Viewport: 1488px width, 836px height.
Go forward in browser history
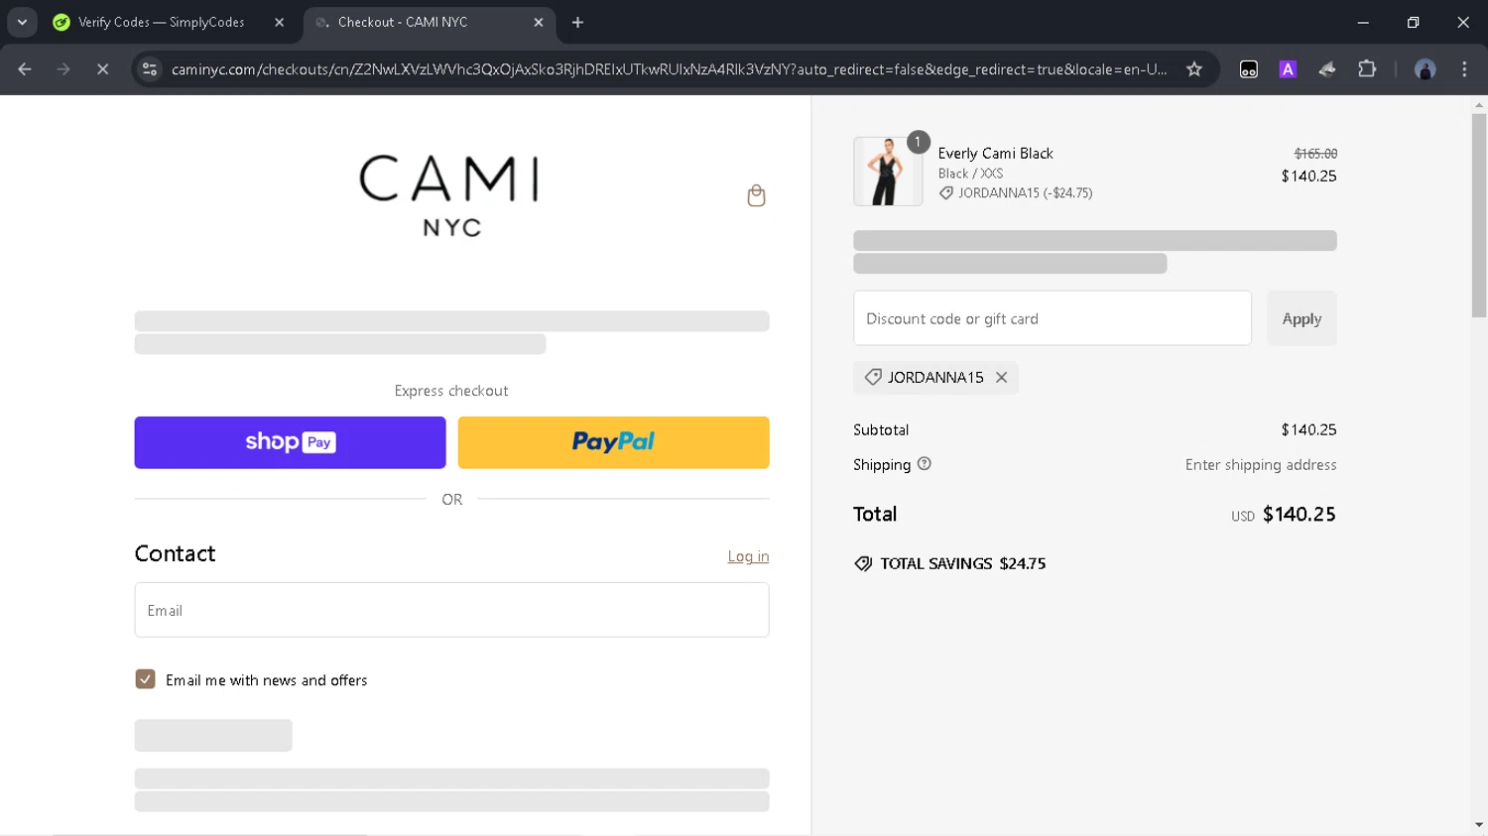(63, 69)
